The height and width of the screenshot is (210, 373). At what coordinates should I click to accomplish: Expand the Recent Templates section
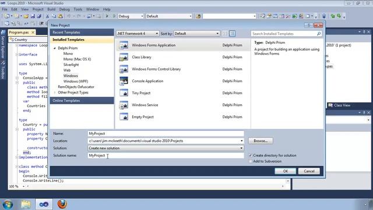coord(82,33)
